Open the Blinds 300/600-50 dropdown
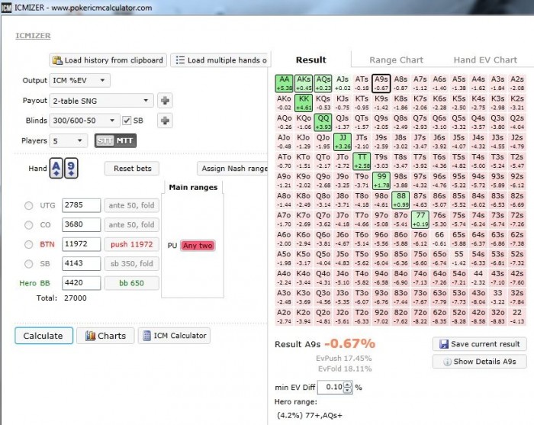Viewport: 534px width, 425px height. (x=85, y=121)
